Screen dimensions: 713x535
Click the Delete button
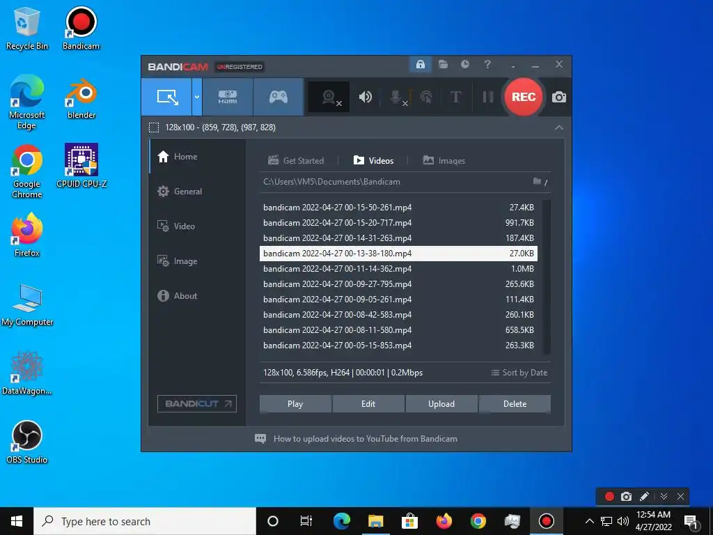(x=515, y=404)
